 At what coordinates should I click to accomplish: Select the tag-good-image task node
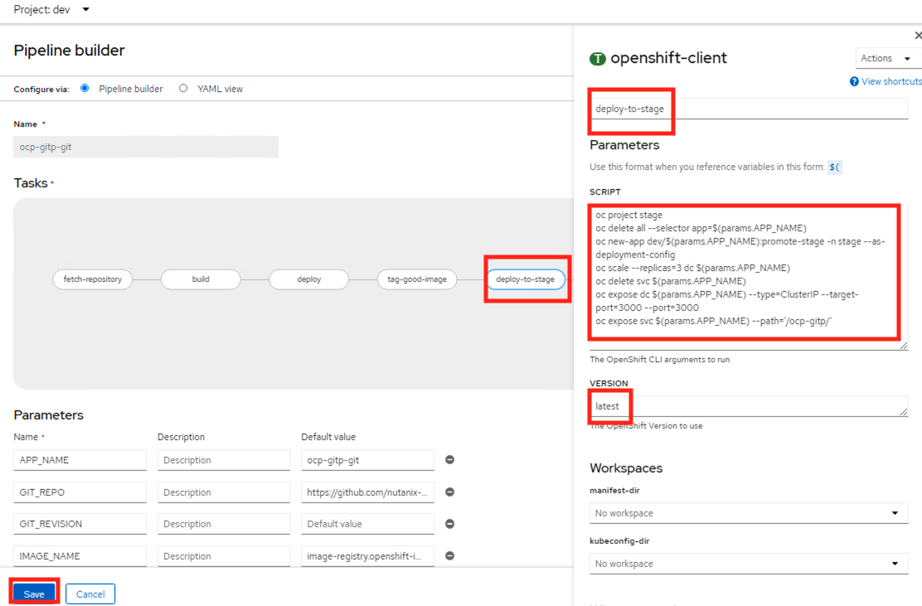click(417, 279)
